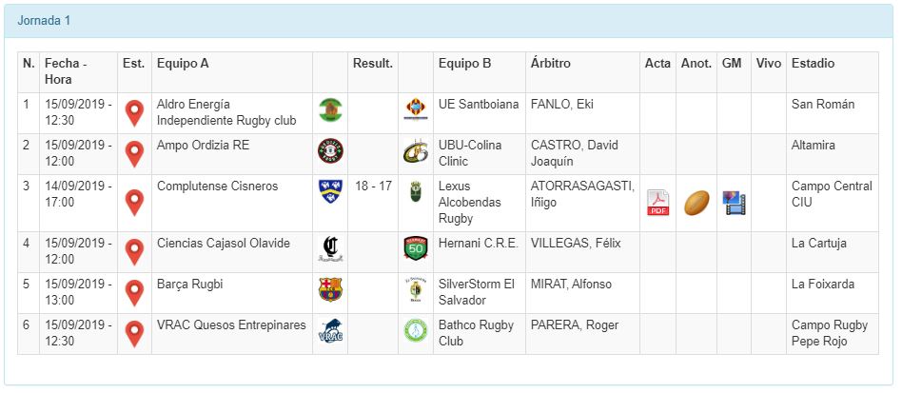This screenshot has height=393, width=902.
Task: Click location pin for Complutense Cisneros match
Action: click(135, 203)
